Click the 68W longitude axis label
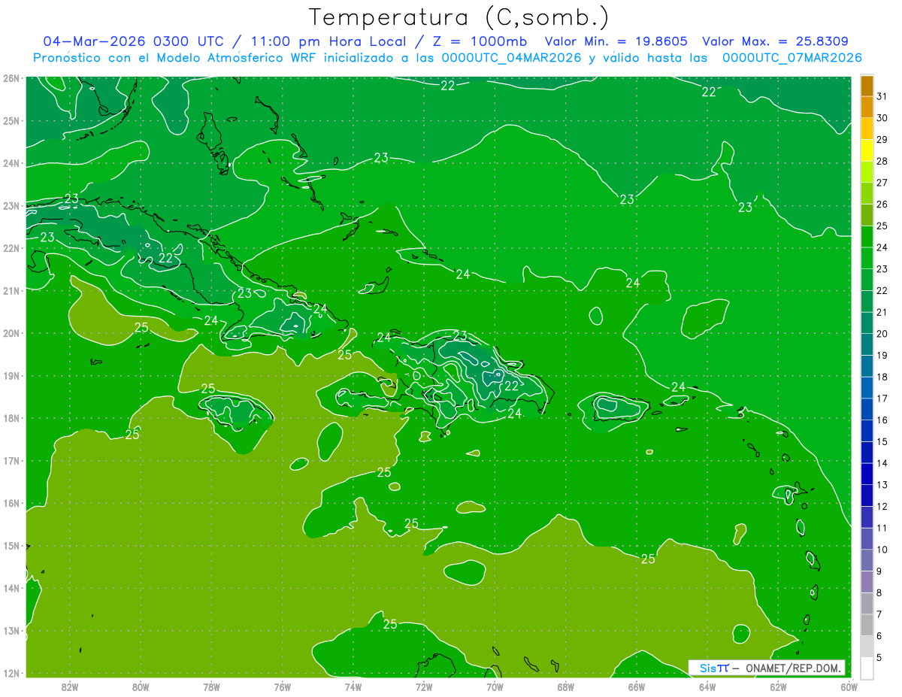This screenshot has height=697, width=902. point(565,686)
